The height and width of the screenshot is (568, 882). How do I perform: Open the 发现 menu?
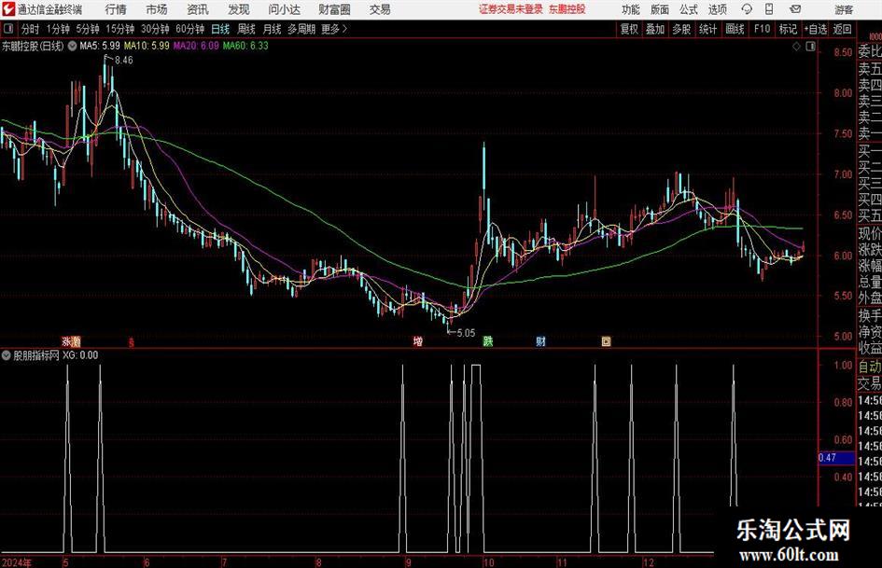tap(239, 9)
